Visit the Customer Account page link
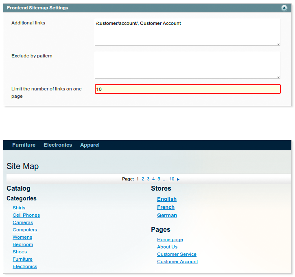295x277 pixels. point(177,262)
